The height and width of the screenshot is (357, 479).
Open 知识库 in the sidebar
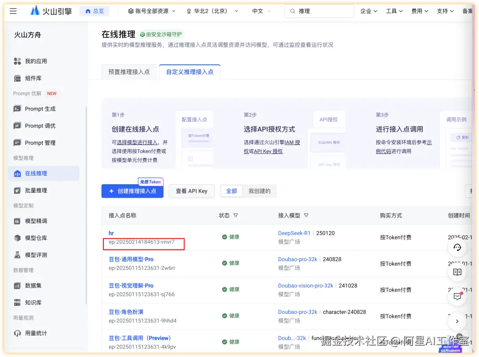(43, 302)
